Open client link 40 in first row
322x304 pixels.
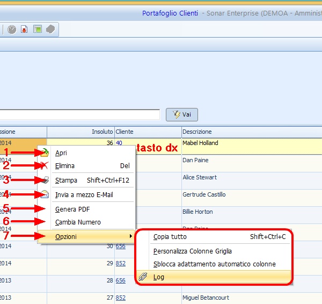click(x=119, y=143)
